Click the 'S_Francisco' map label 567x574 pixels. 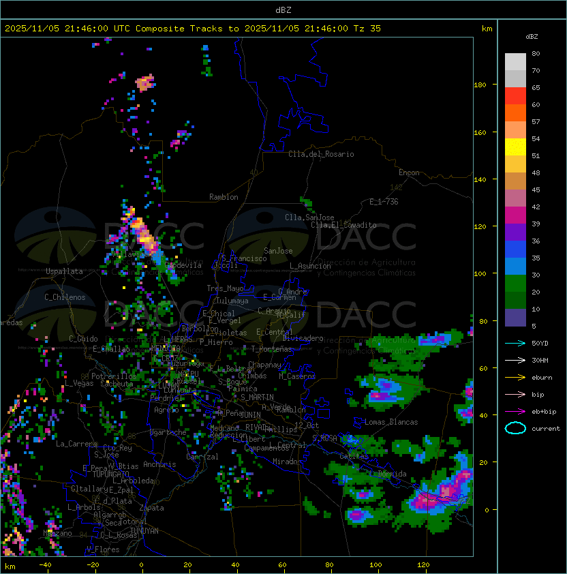[244, 258]
